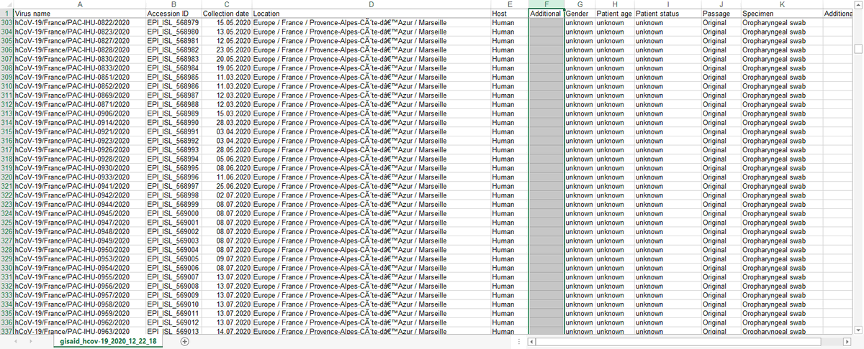
Task: Select accession cell EPI_ISL_568997
Action: (x=173, y=186)
